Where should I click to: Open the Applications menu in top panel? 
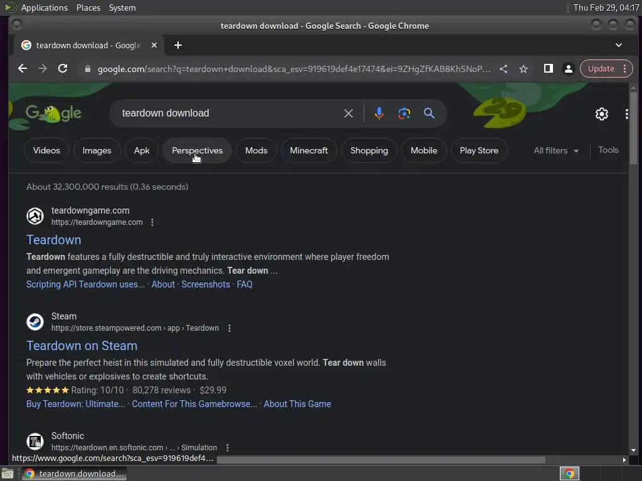[x=45, y=8]
